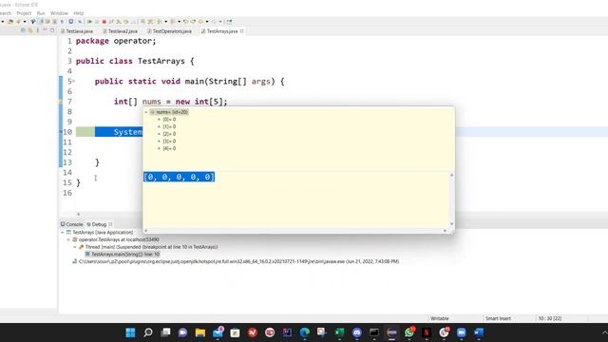Select operator.TestArrays at localhost:53490 row
The image size is (608, 342).
[116, 239]
